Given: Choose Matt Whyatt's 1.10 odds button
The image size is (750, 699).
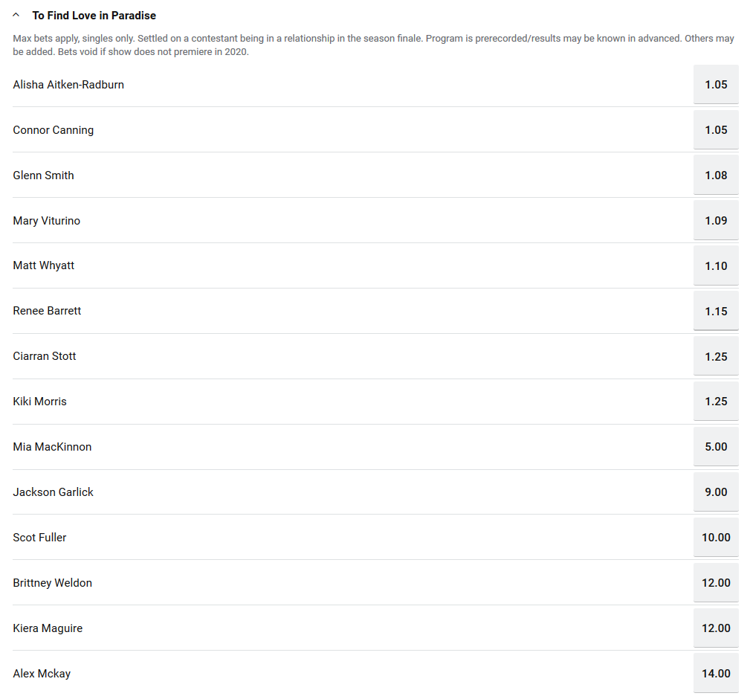Looking at the screenshot, I should click(715, 266).
